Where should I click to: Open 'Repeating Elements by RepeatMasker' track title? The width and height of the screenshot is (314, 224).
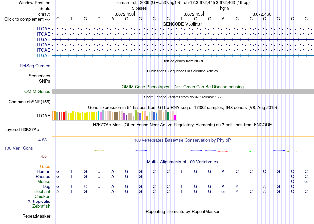(182, 212)
